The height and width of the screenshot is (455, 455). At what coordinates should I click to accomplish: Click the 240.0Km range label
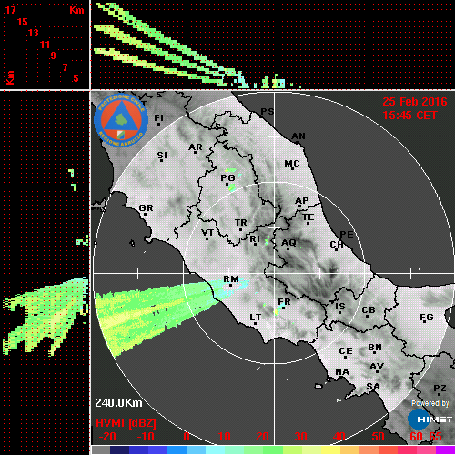[x=118, y=403]
